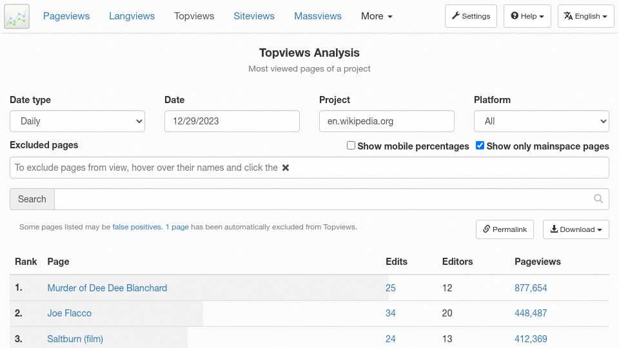Switch to Langviews tool
Viewport: 619px width, 348px height.
132,16
